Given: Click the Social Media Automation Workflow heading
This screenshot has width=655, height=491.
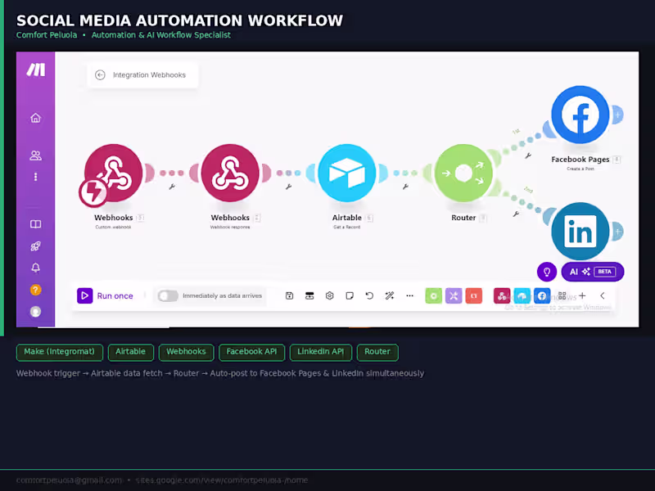Looking at the screenshot, I should pos(179,20).
